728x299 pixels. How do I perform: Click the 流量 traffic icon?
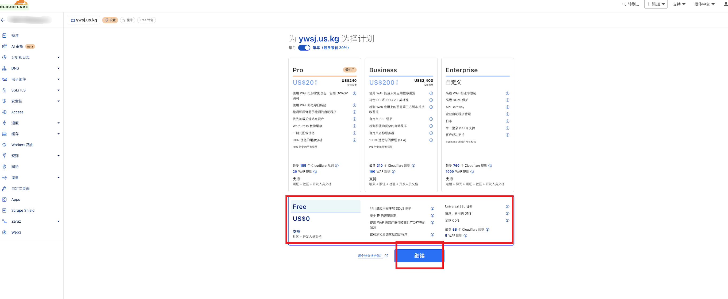[4, 178]
